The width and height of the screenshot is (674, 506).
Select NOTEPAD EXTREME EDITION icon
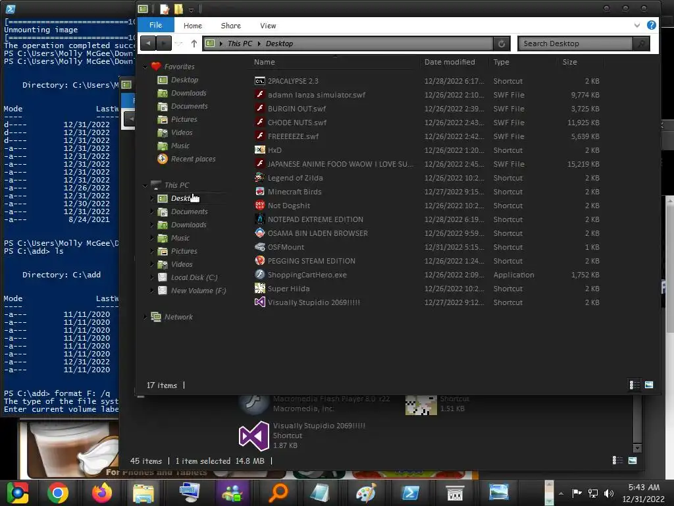coord(259,219)
